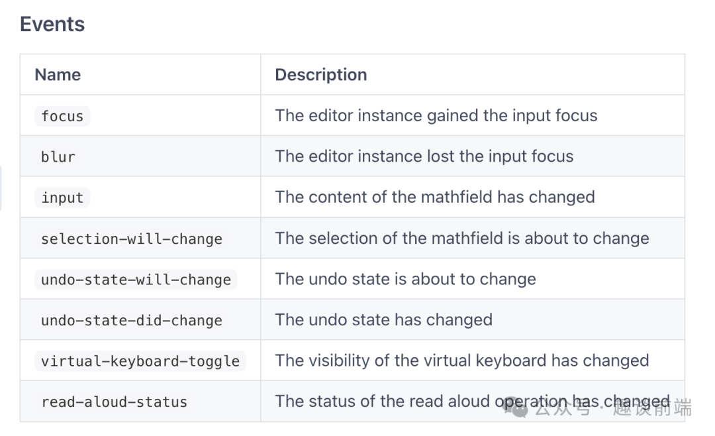The image size is (715, 436).
Task: Select the input event code label
Action: [62, 197]
